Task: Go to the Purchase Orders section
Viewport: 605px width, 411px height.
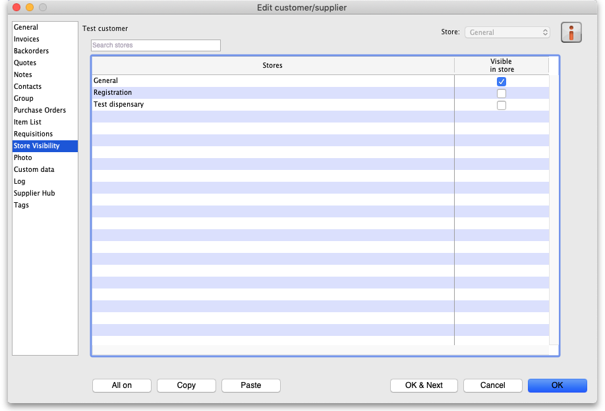Action: coord(40,111)
